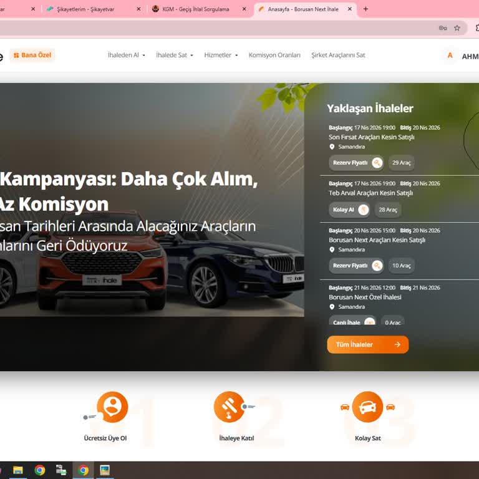Open Son Fırsat Araçları Kesin Satışlı auction

click(372, 137)
